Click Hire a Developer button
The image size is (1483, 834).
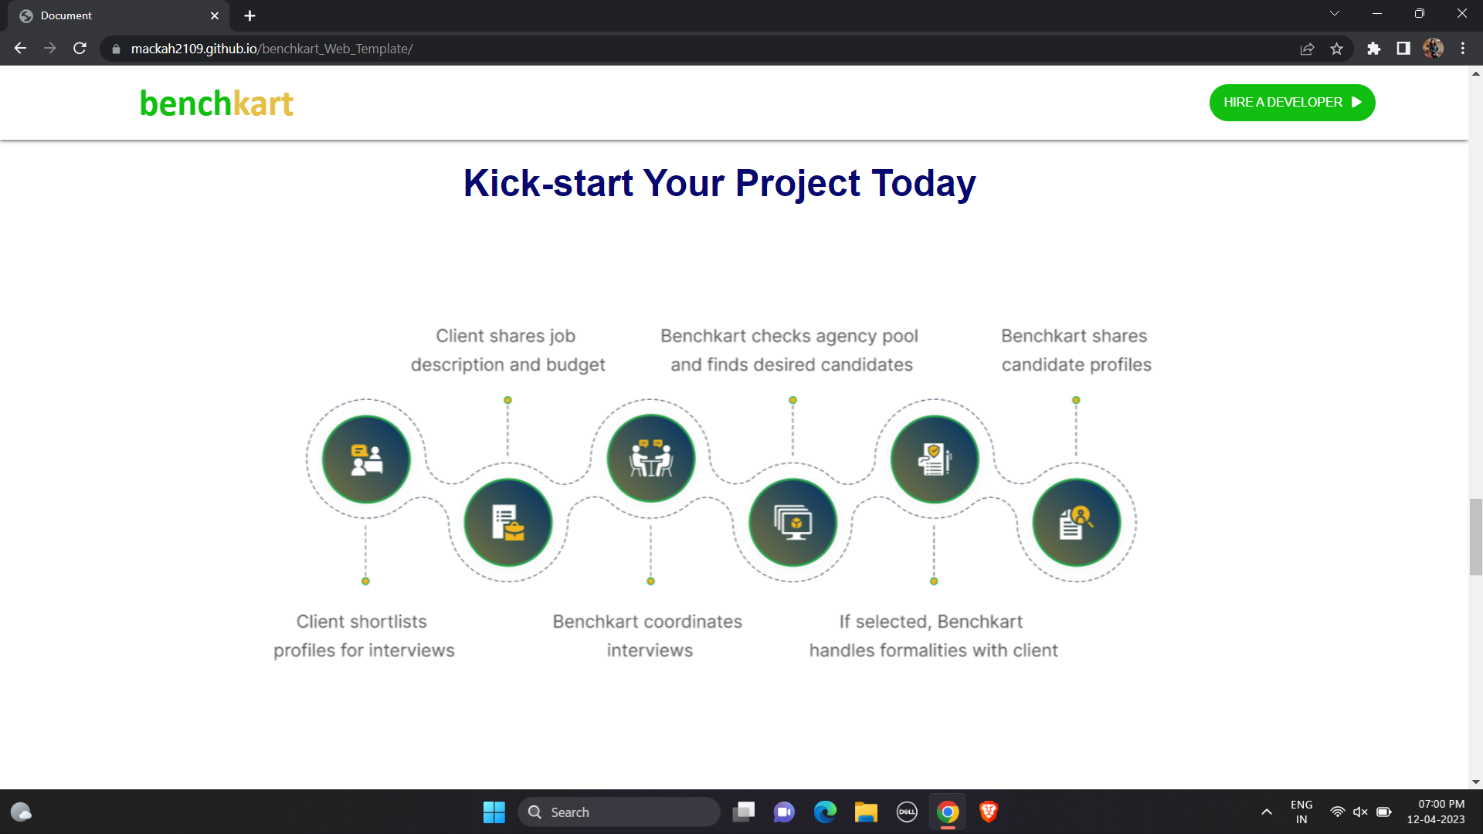coord(1292,103)
